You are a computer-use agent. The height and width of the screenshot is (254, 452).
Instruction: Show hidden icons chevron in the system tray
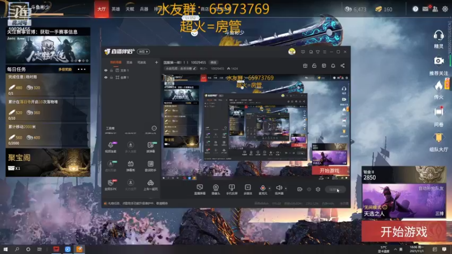click(x=395, y=249)
